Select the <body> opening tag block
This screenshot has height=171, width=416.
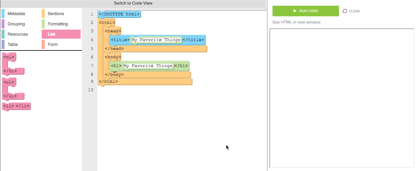[x=113, y=57]
